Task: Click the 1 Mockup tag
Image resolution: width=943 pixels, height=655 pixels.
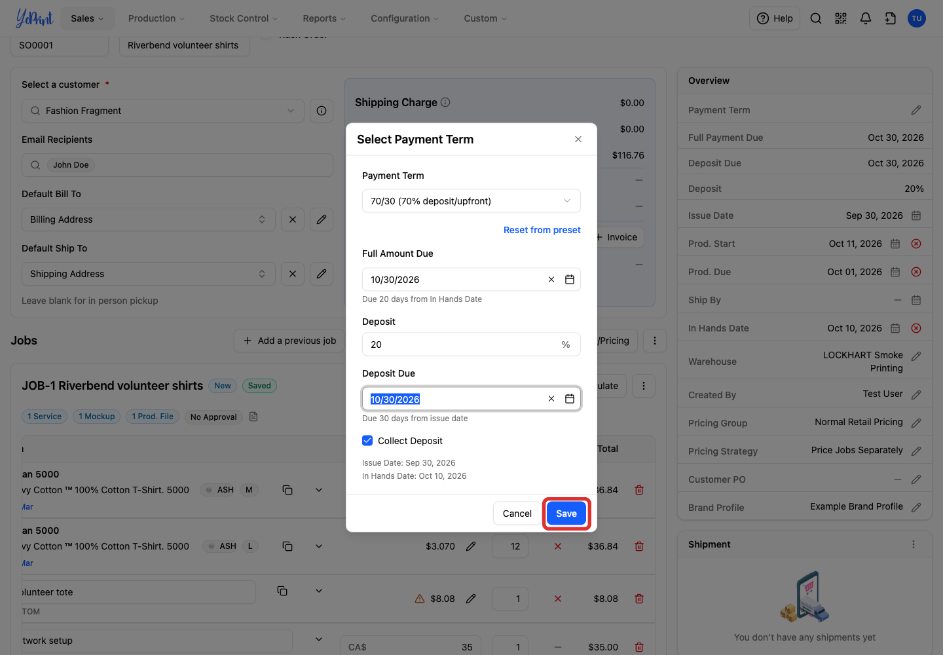Action: [97, 417]
